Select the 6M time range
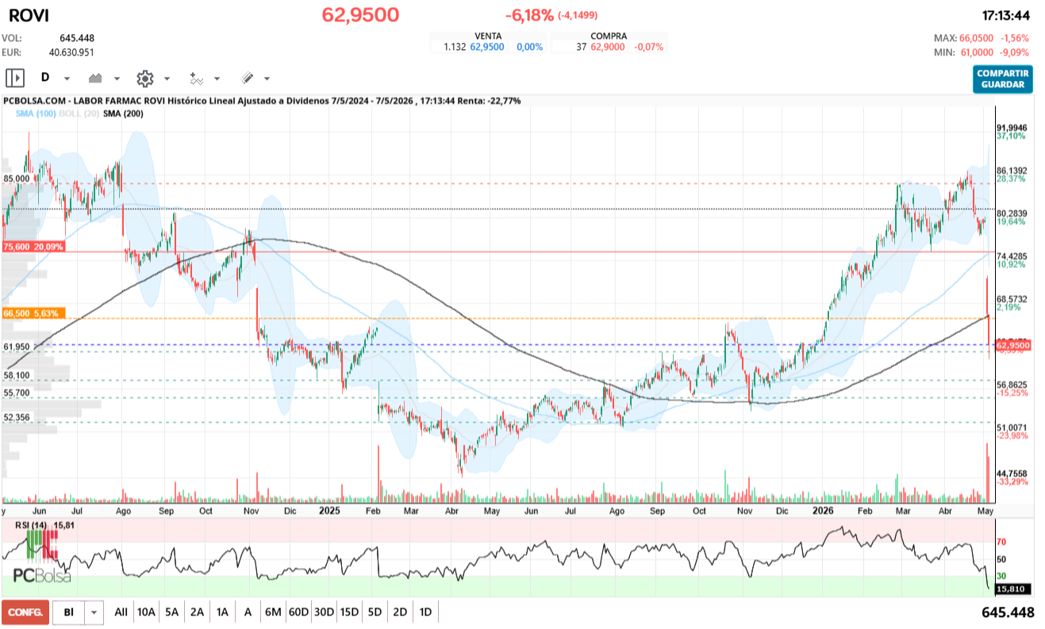Screen dimensions: 1045x629 click(273, 612)
